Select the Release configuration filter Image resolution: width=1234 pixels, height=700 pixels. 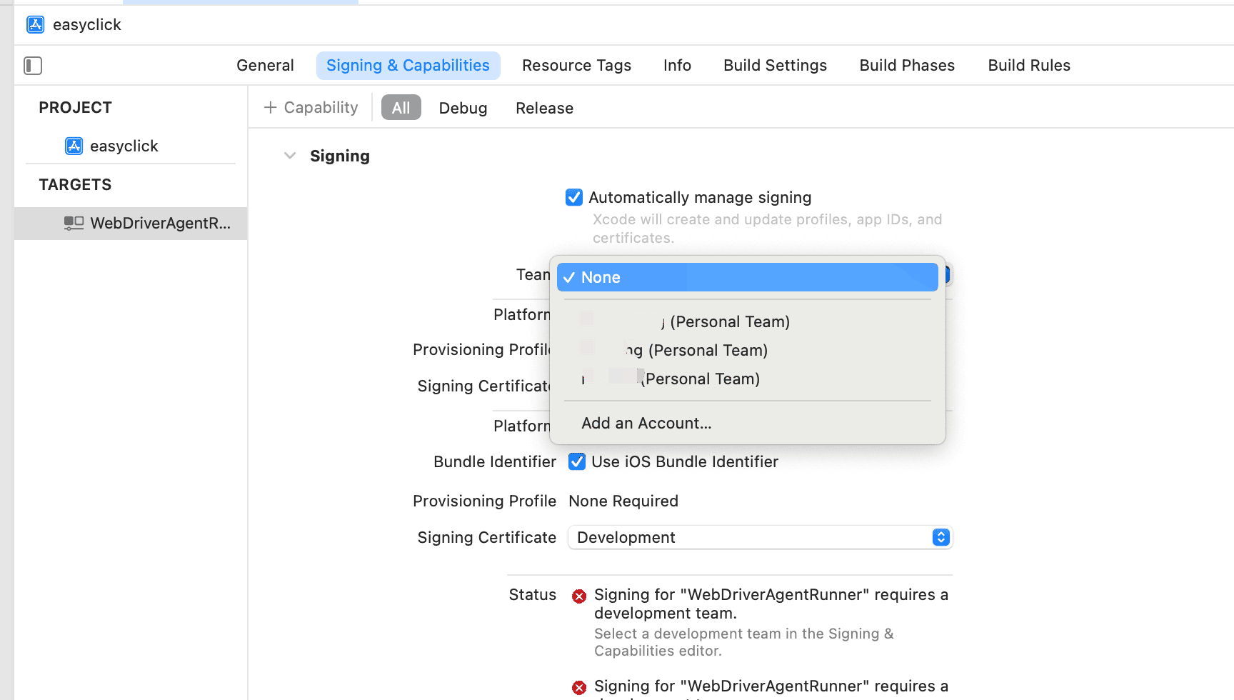(x=544, y=109)
